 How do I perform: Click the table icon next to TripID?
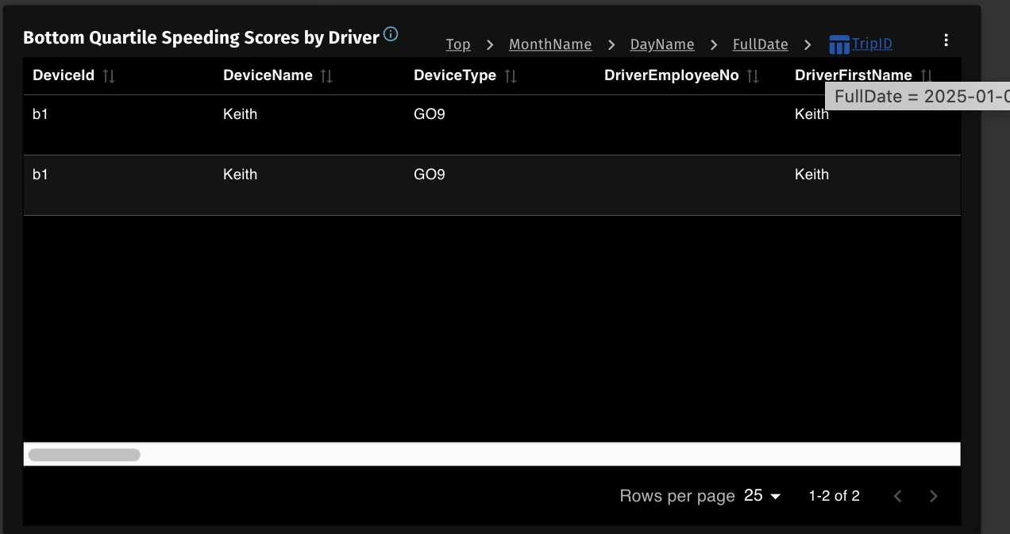click(838, 44)
